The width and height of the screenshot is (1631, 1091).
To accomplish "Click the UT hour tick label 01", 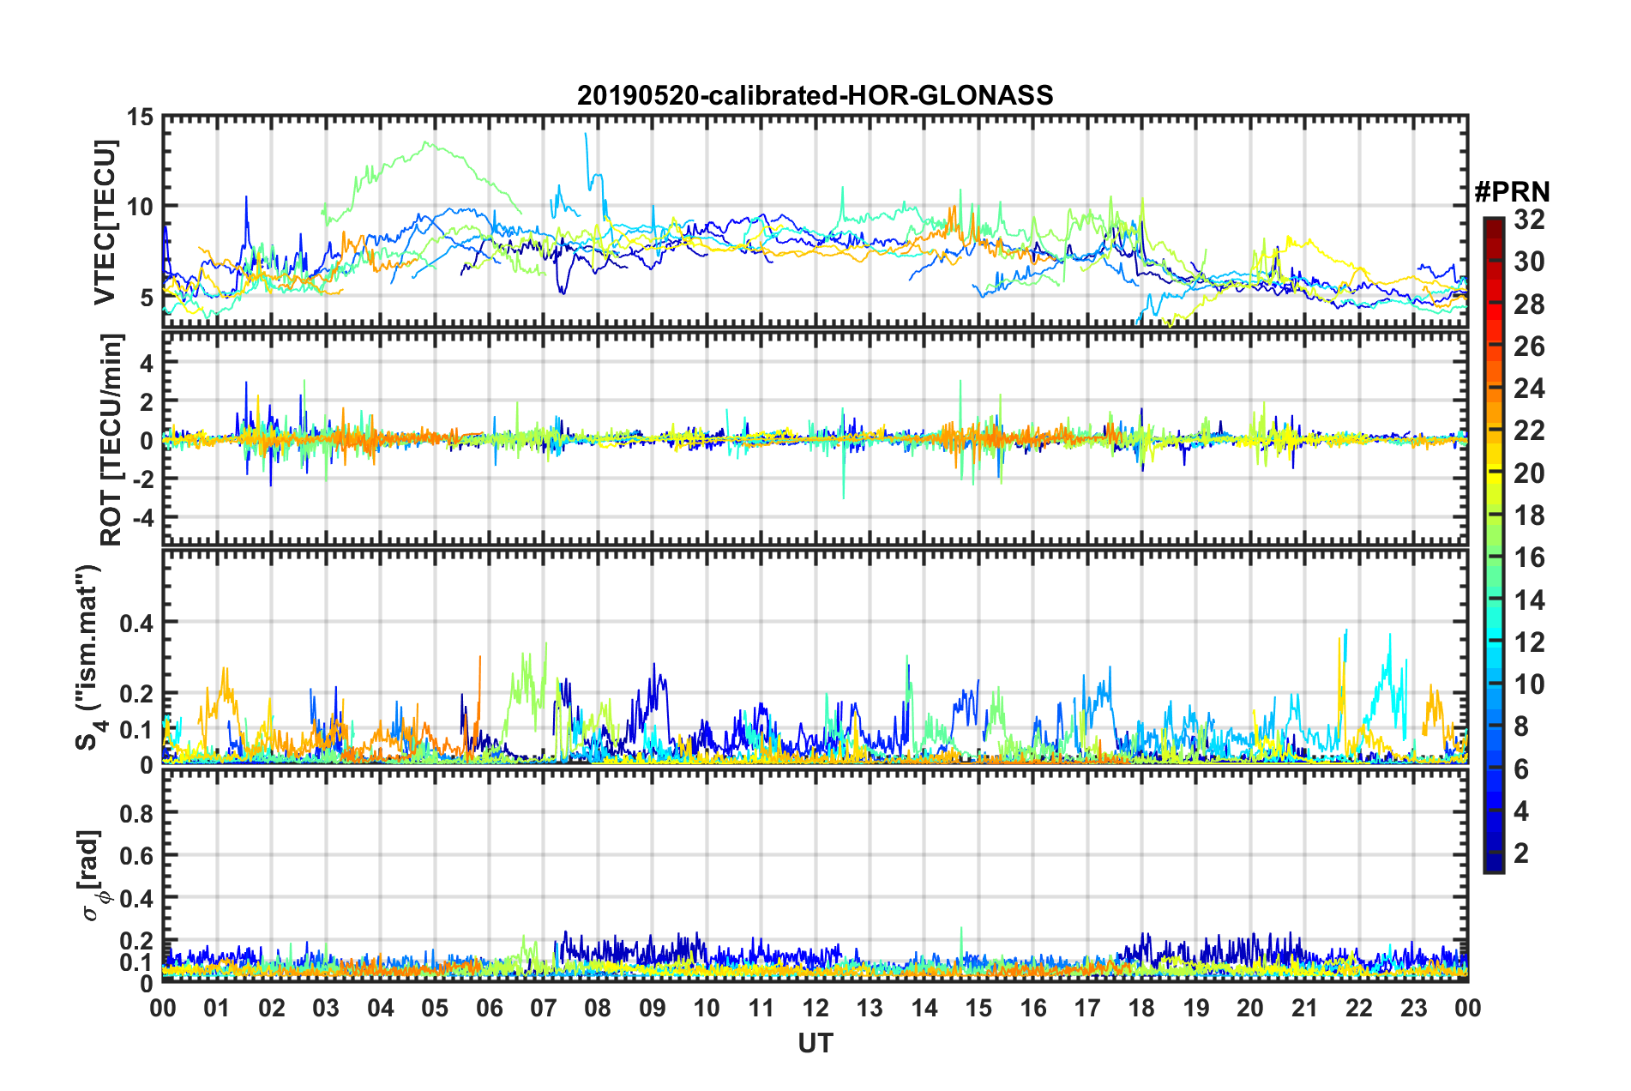I will [x=217, y=1008].
